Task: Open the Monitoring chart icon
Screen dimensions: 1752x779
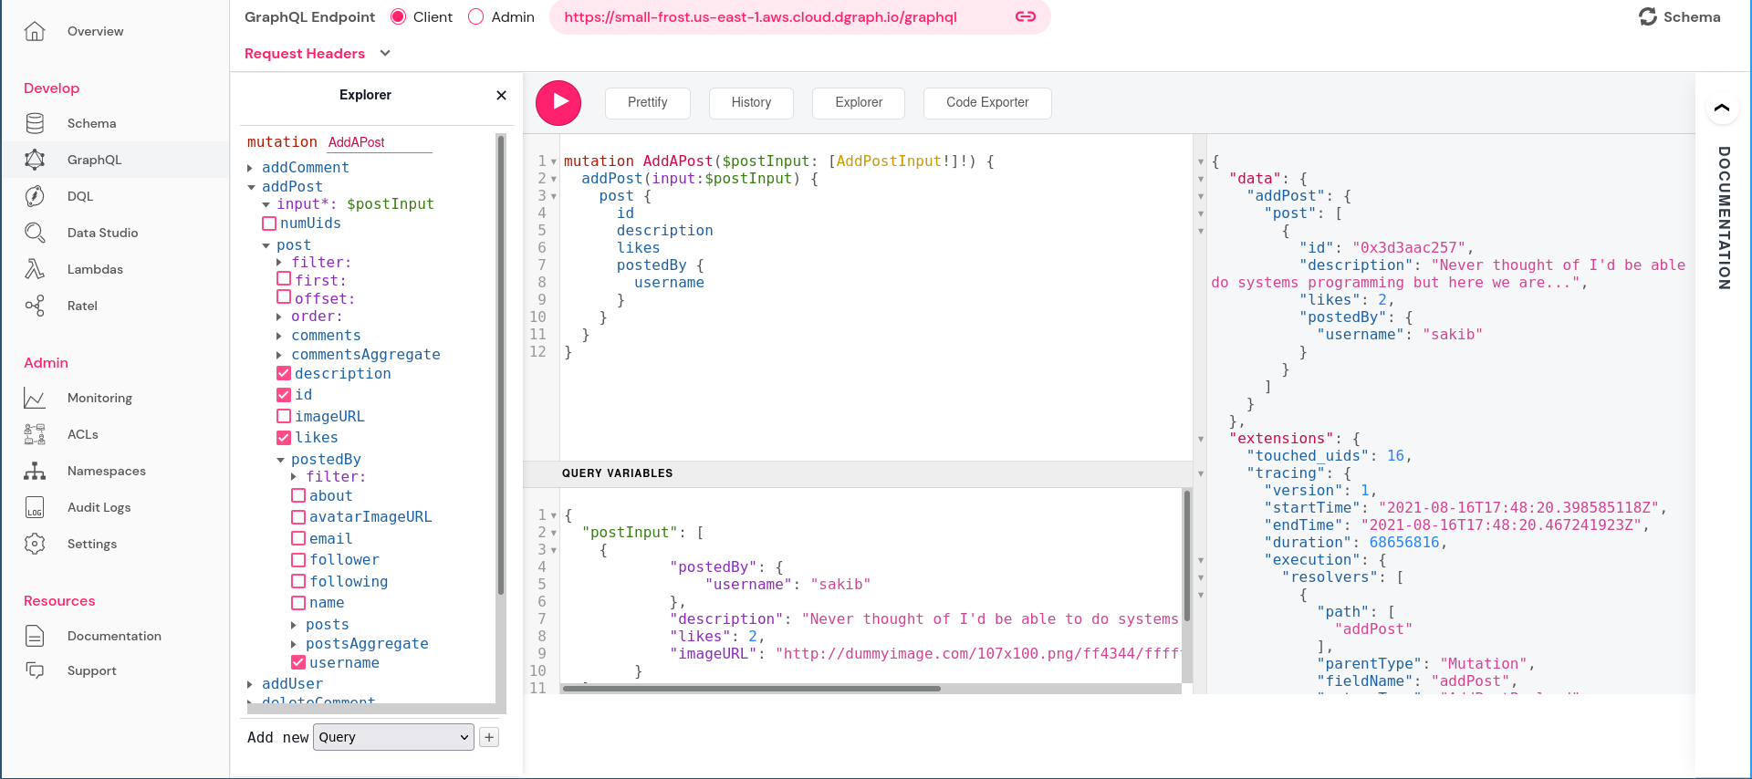Action: pos(35,398)
